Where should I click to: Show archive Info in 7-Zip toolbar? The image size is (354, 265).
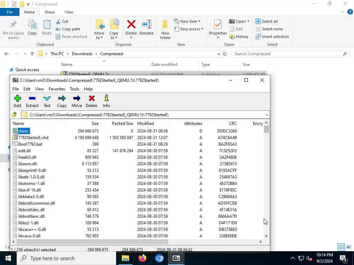(x=106, y=101)
